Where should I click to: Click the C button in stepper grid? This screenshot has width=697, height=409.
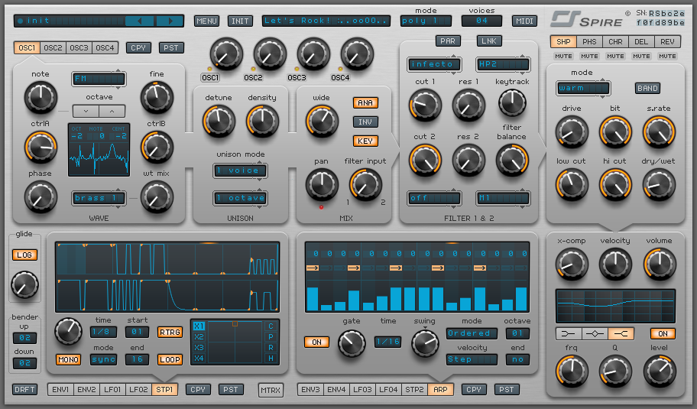[271, 326]
